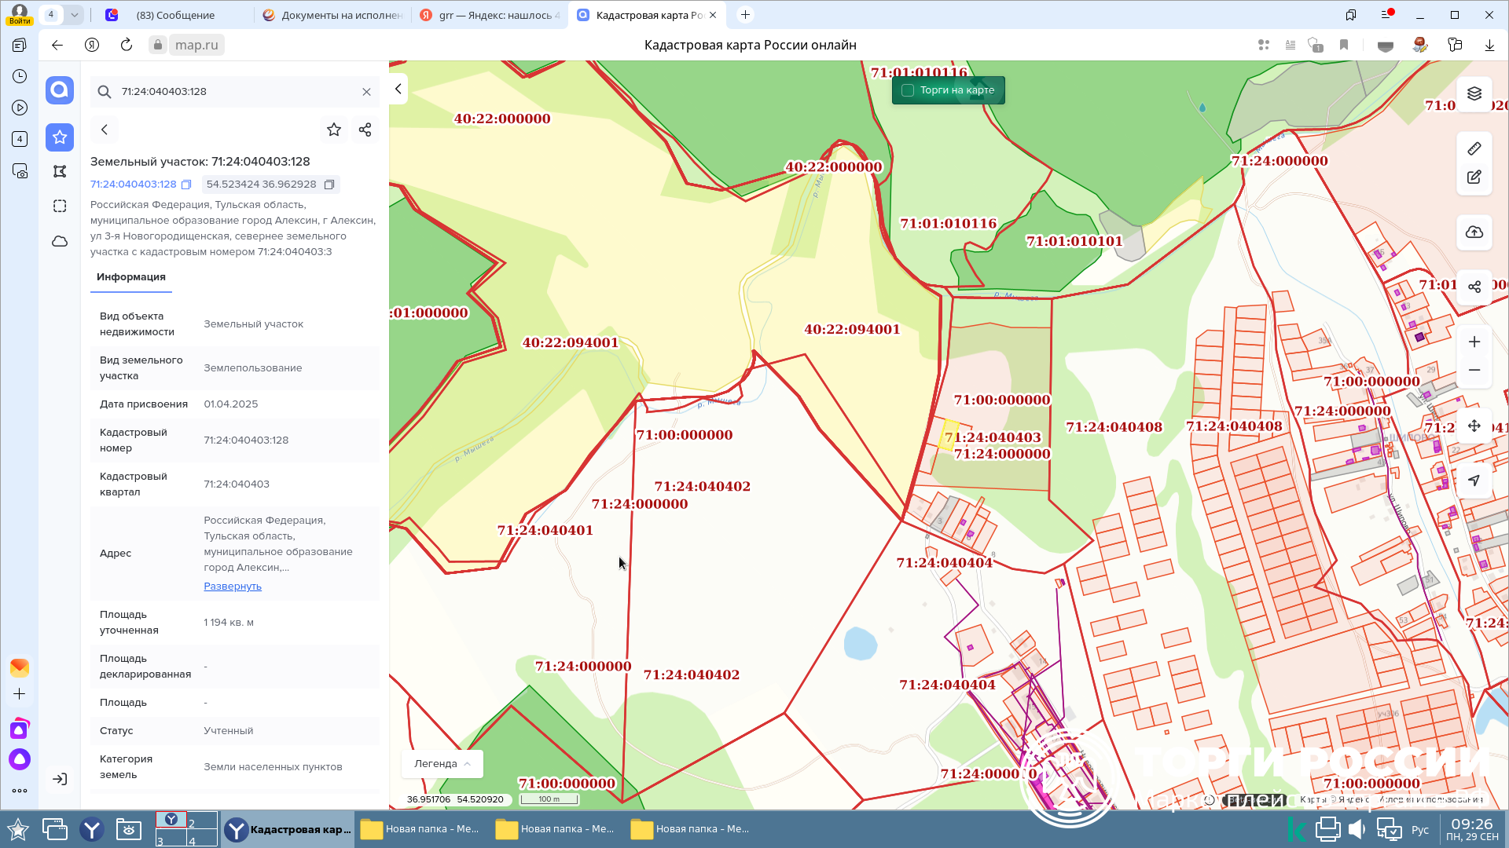
Task: Click the Развернуть address link
Action: 233,587
